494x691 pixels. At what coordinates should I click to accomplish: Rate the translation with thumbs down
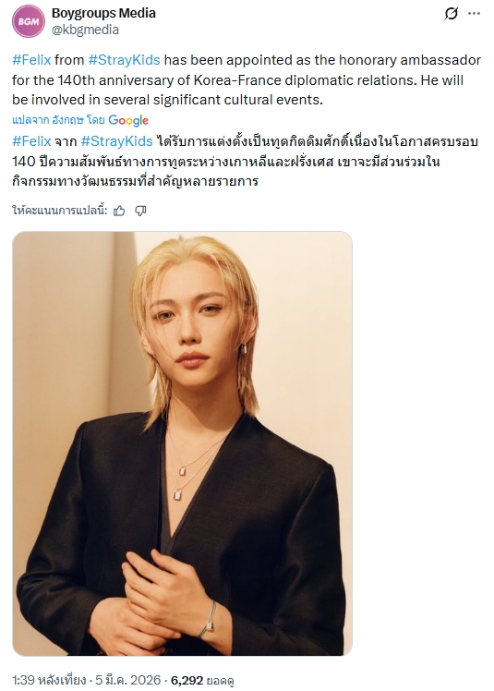point(140,212)
